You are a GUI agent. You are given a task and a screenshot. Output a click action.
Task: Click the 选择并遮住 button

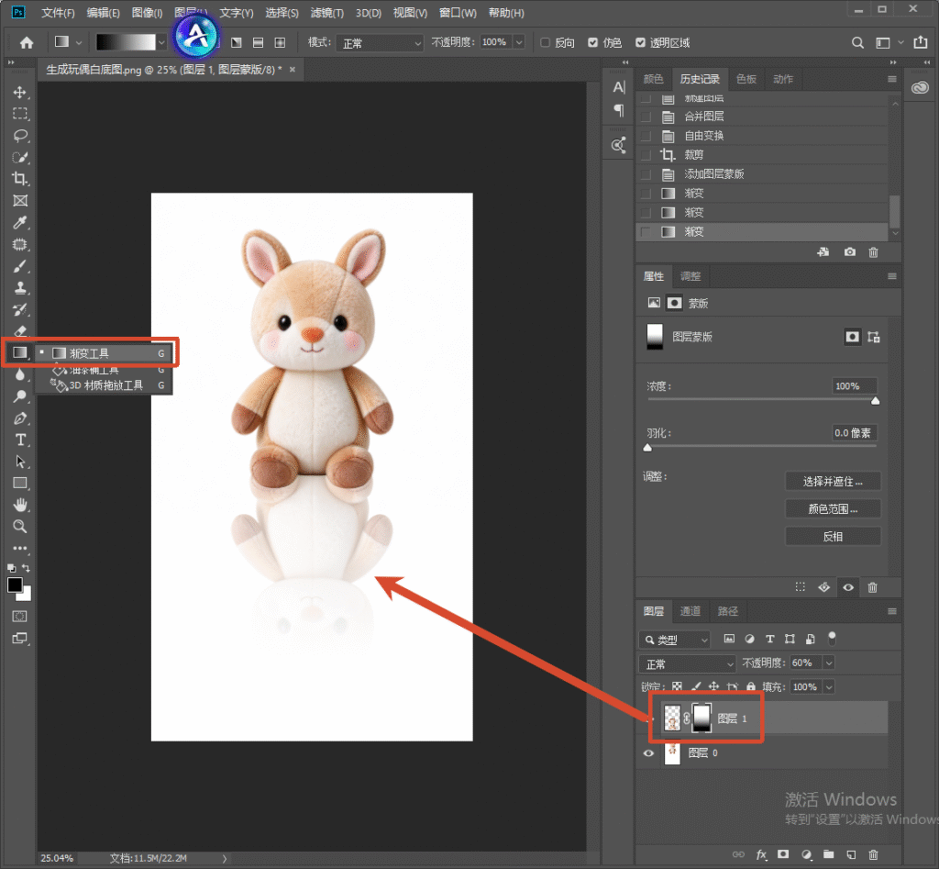(x=833, y=481)
